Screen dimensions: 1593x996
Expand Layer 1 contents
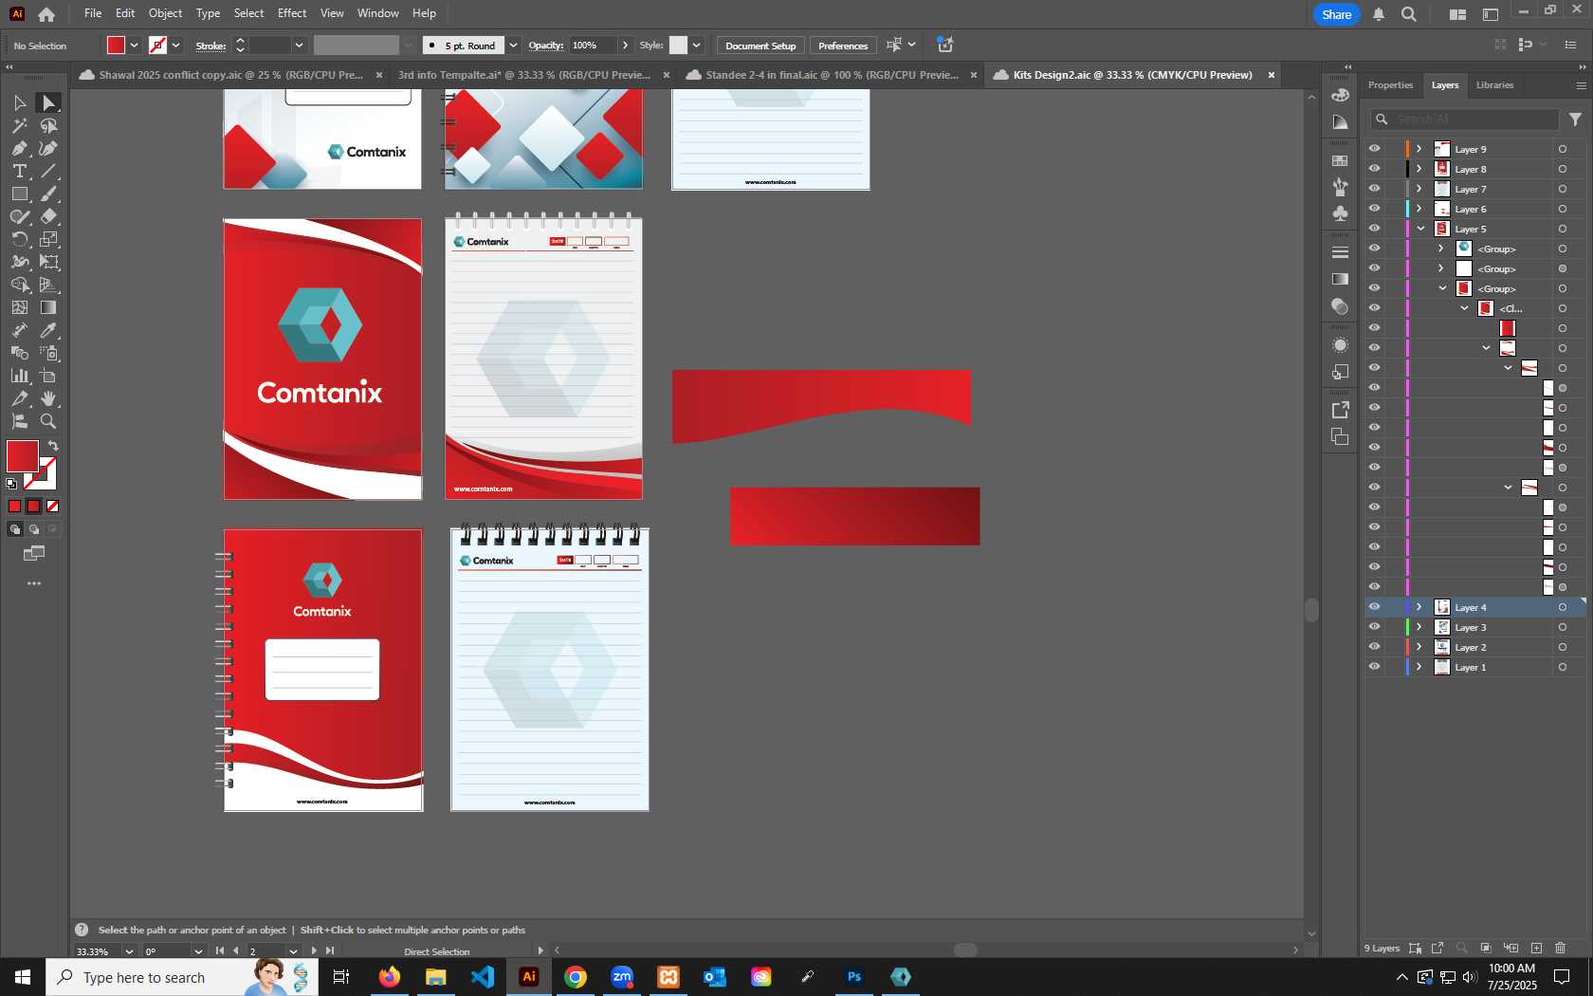[x=1419, y=667]
